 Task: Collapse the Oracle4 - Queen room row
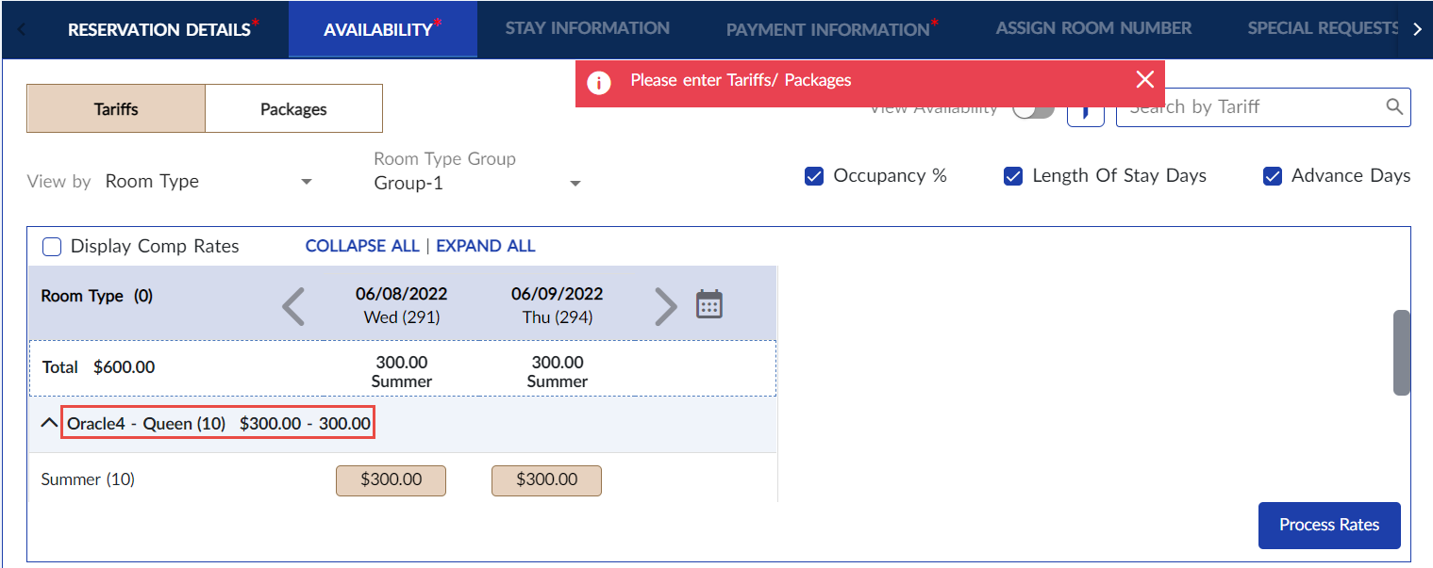tap(48, 422)
